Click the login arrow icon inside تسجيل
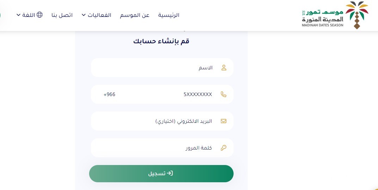 (170, 173)
